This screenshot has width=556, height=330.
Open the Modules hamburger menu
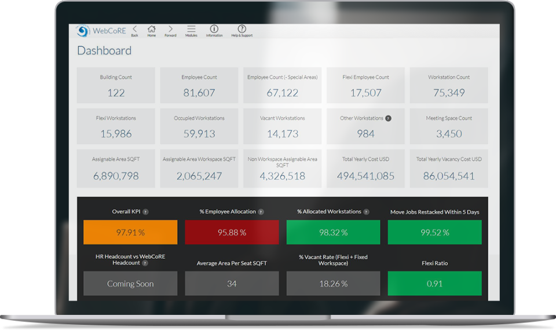point(191,31)
